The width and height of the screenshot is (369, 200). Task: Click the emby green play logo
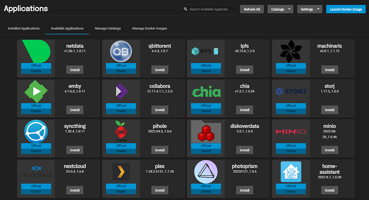click(x=36, y=92)
